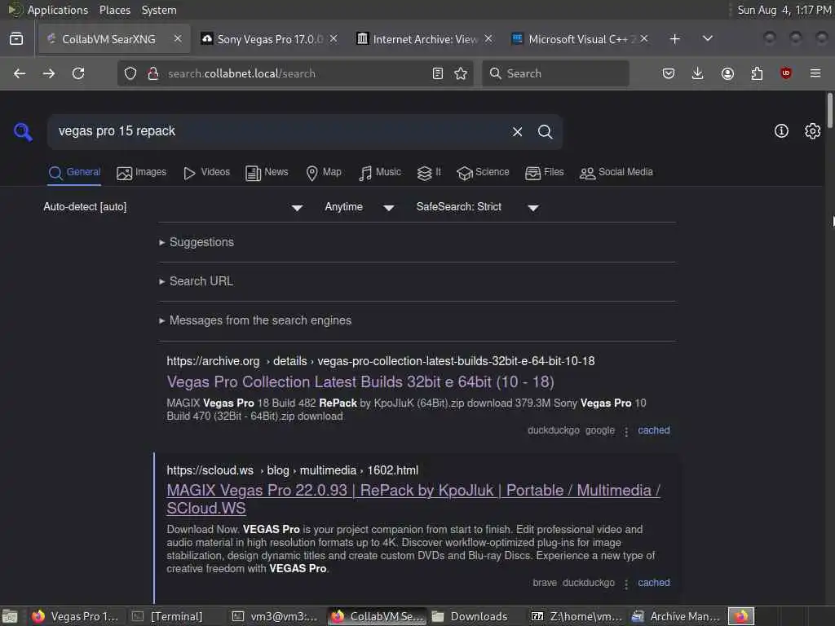Click the search query input field
Image resolution: width=835 pixels, height=626 pixels.
click(x=277, y=131)
